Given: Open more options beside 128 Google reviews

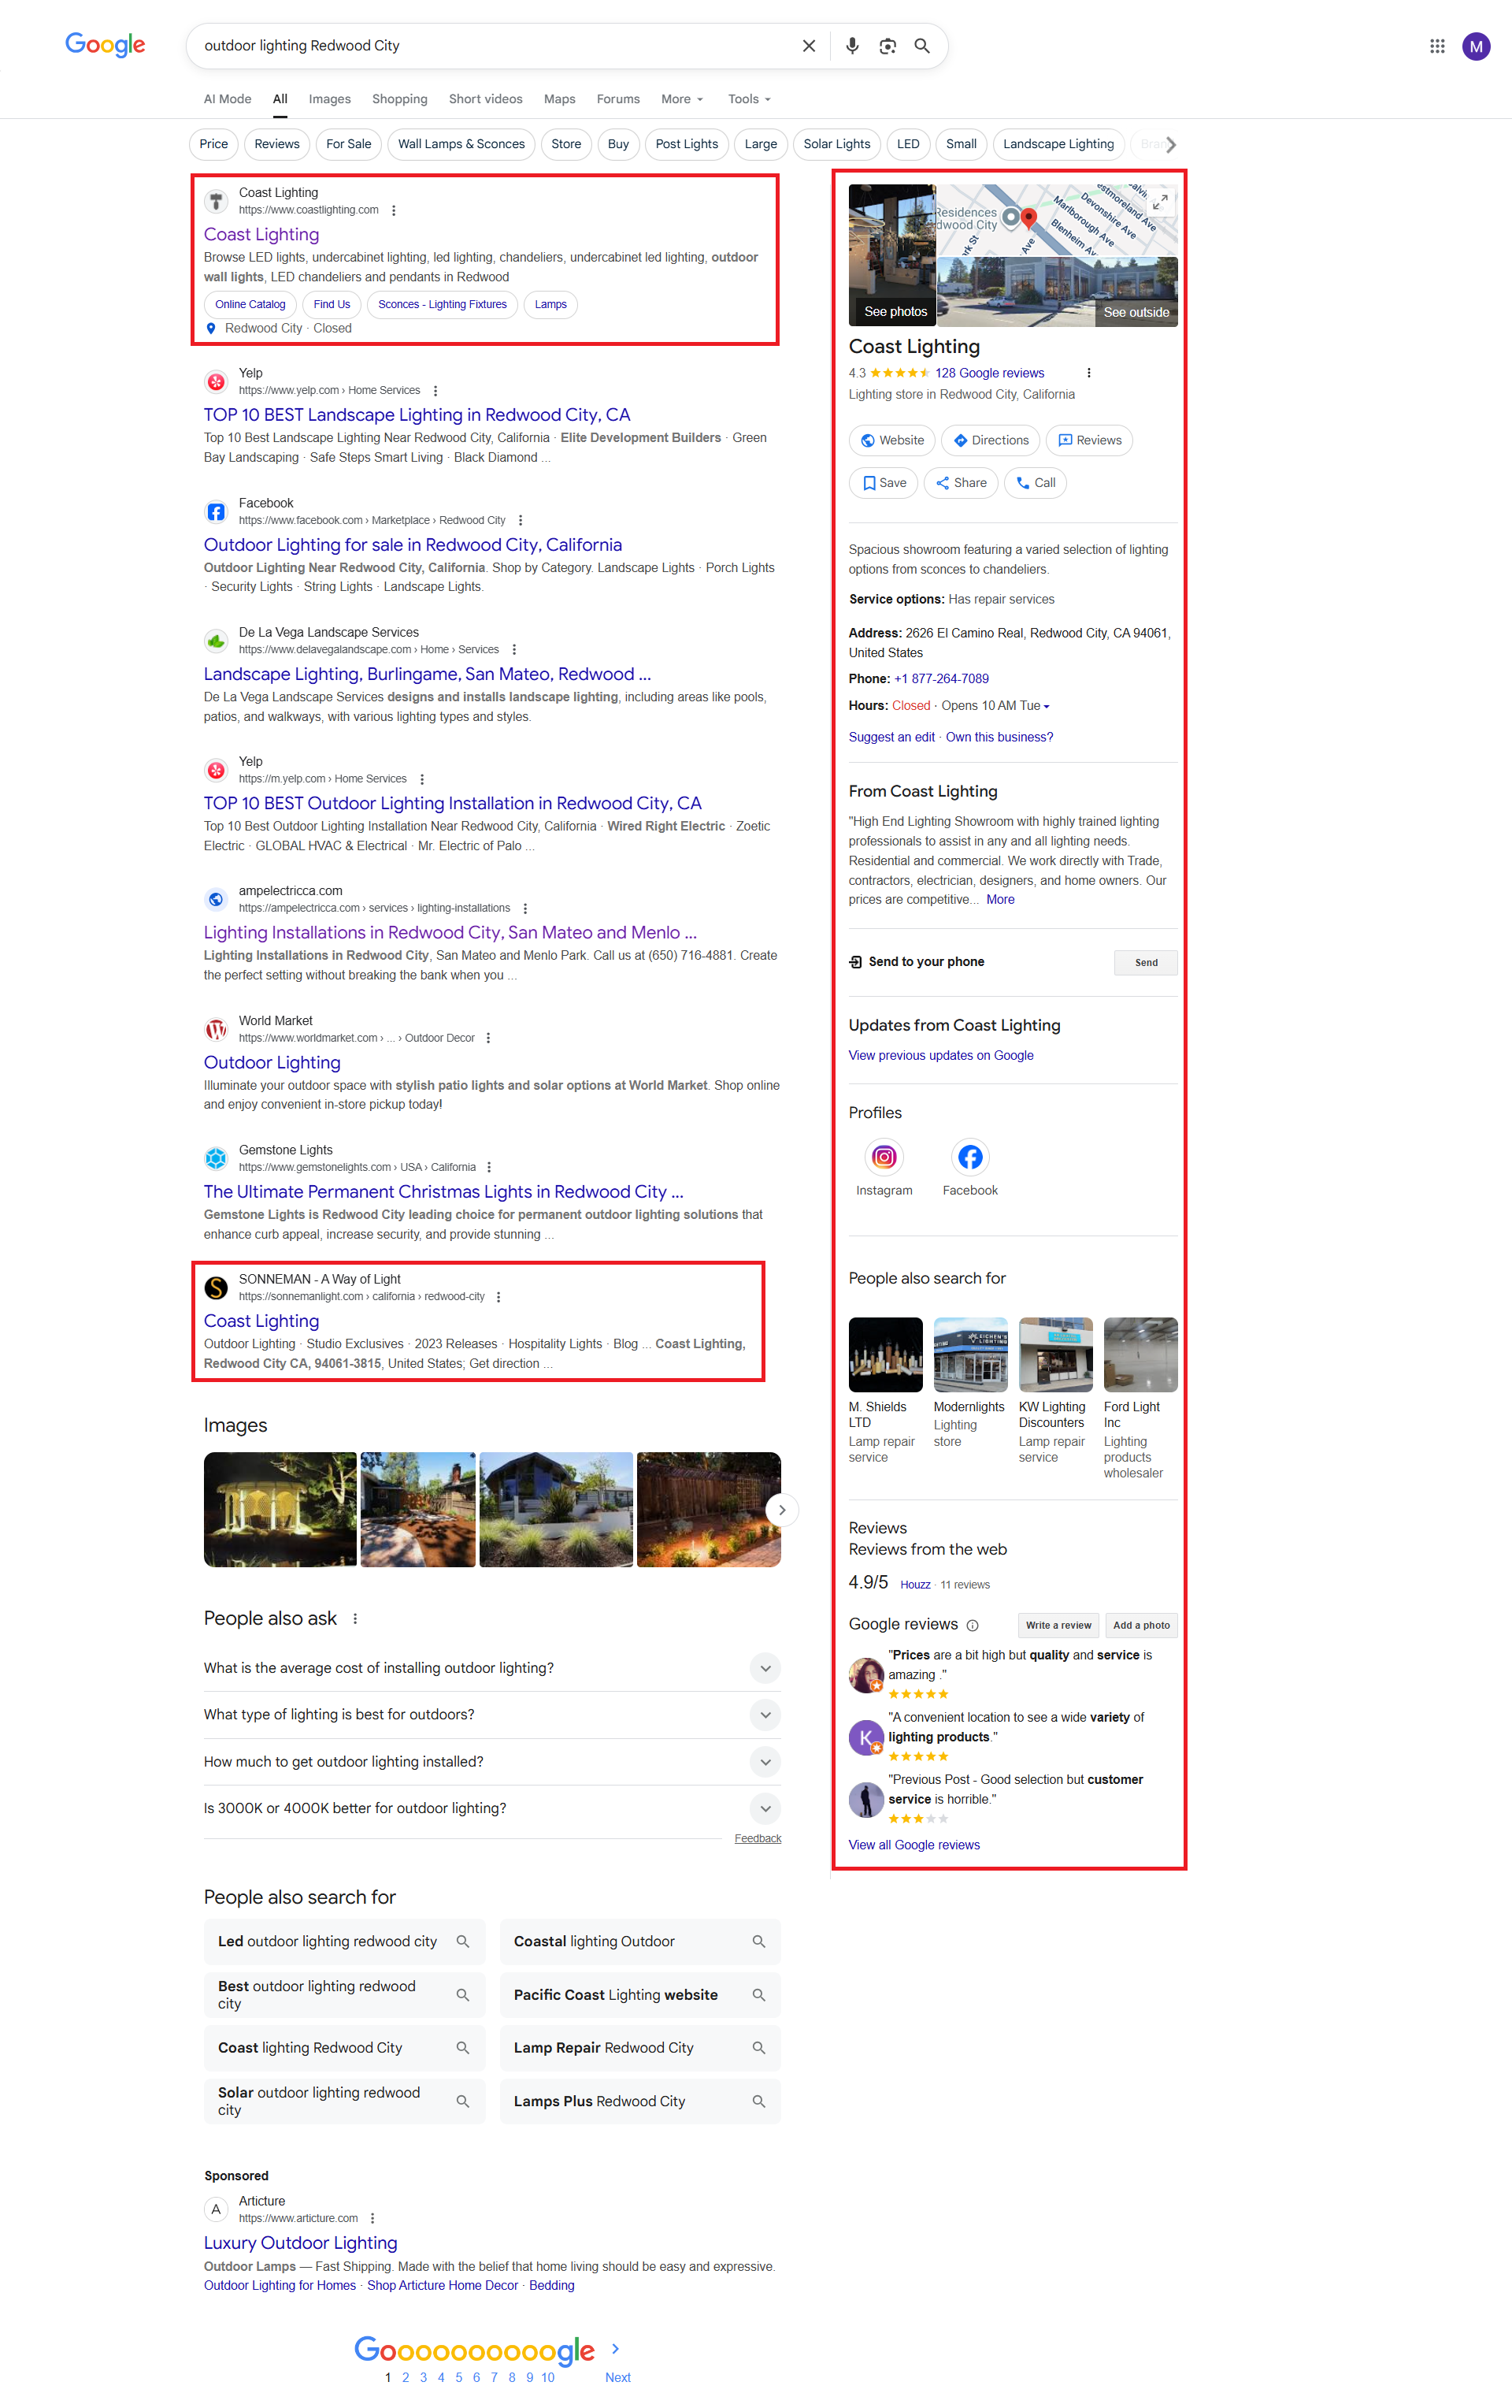Looking at the screenshot, I should (1088, 373).
